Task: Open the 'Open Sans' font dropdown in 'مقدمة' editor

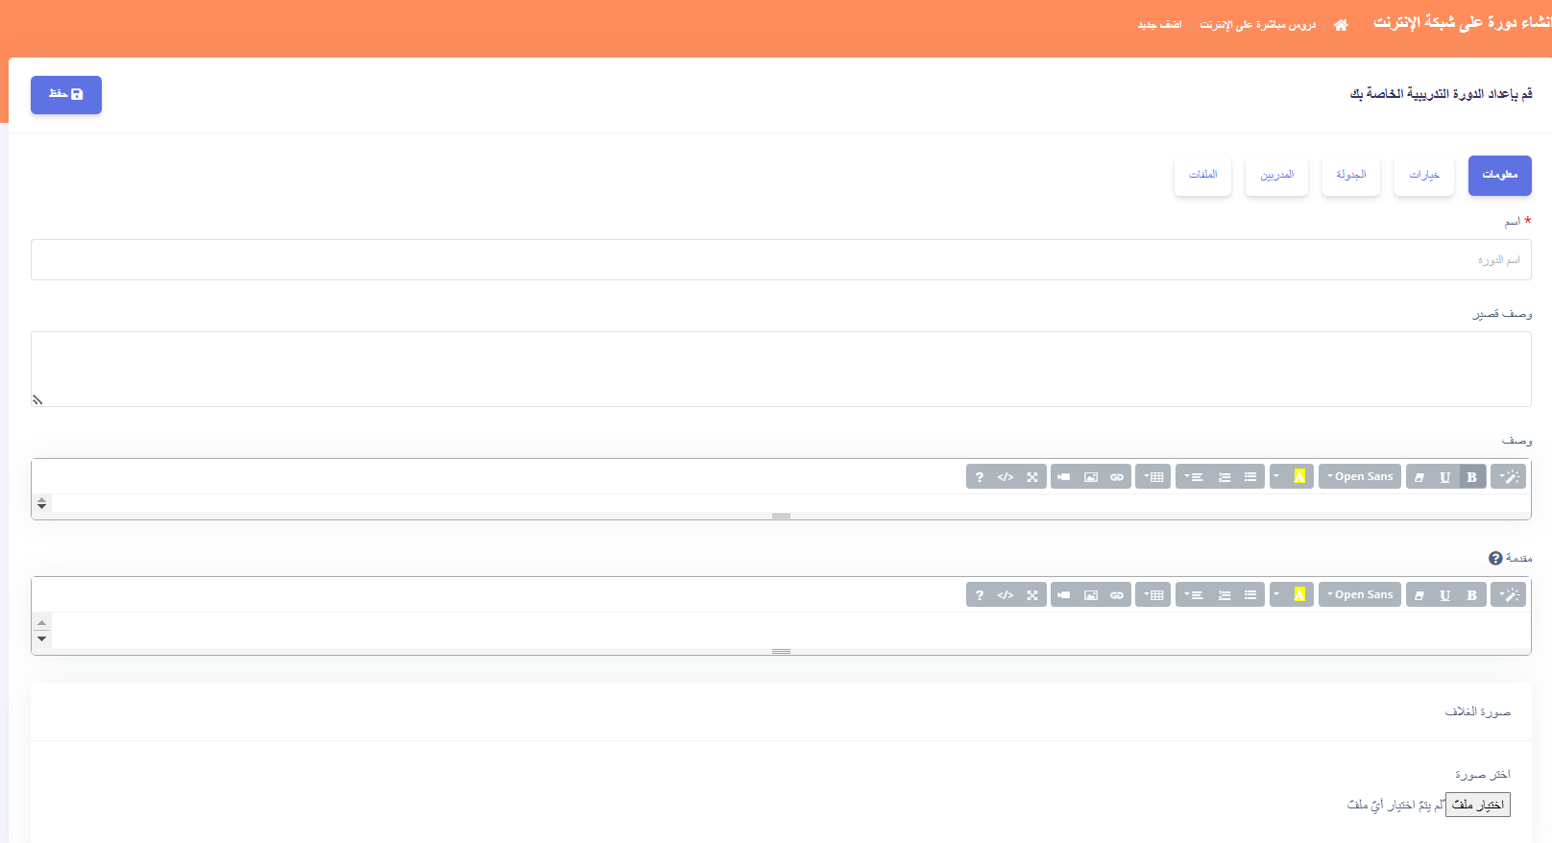Action: tap(1360, 595)
